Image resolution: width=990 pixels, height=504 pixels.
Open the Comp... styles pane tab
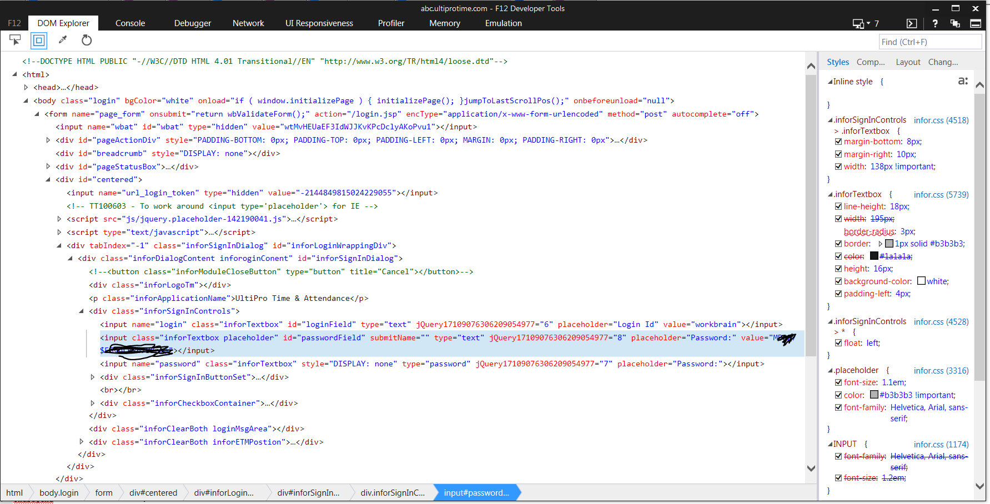[x=871, y=62]
